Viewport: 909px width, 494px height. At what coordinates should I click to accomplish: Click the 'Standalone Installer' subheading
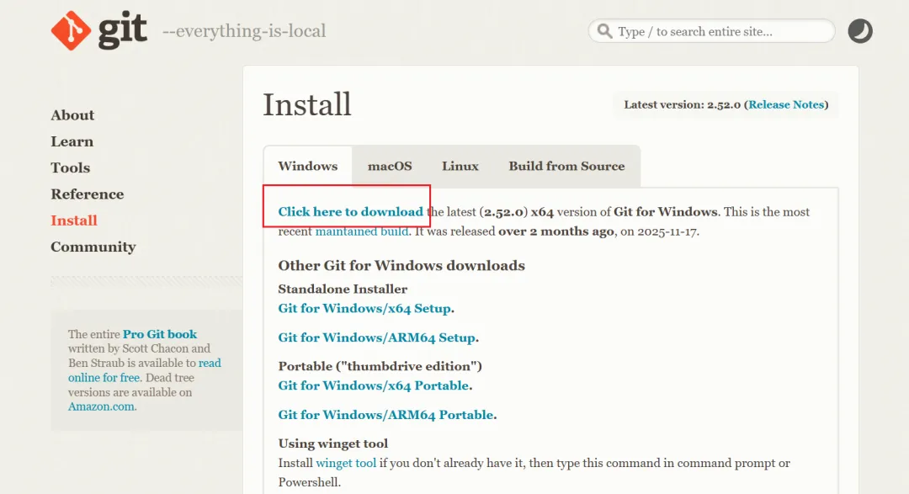[343, 289]
